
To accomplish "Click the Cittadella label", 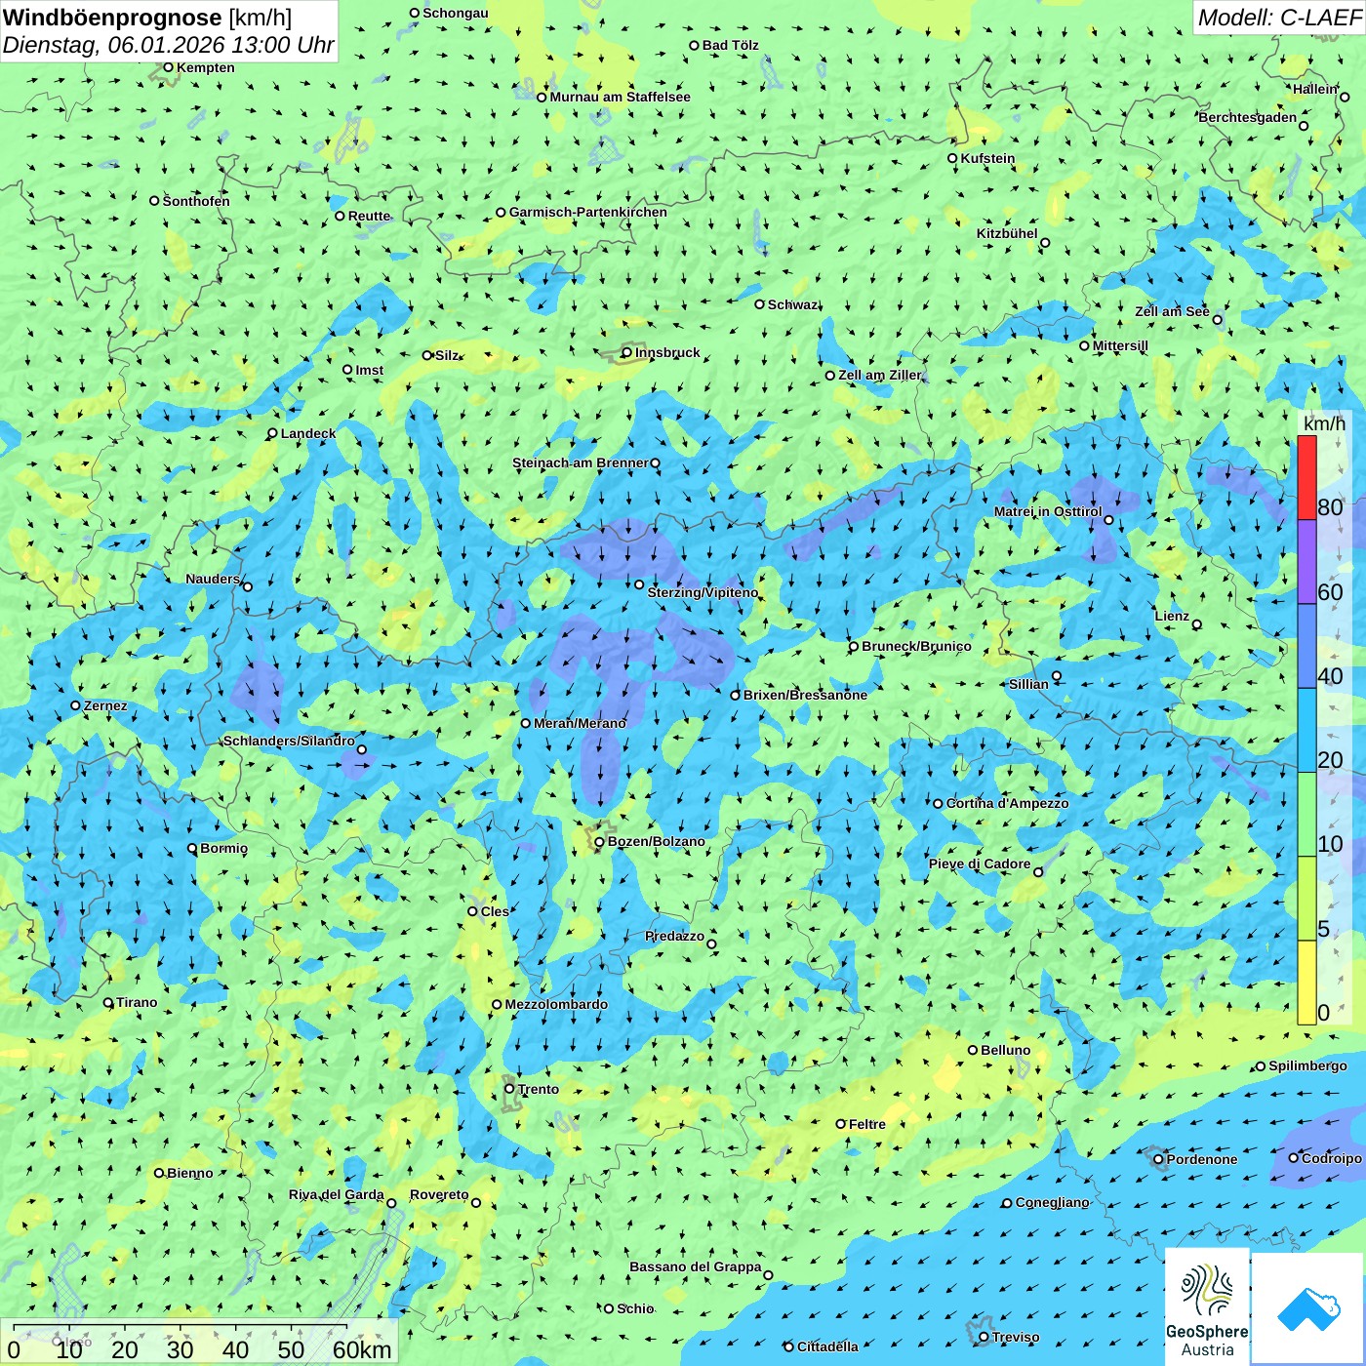I will [828, 1346].
